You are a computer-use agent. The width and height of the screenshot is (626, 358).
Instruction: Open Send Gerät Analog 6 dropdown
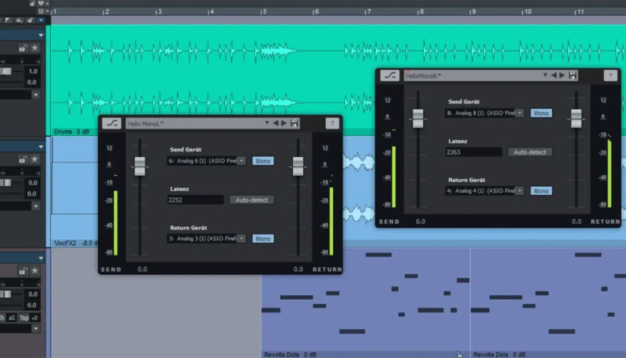coord(241,161)
